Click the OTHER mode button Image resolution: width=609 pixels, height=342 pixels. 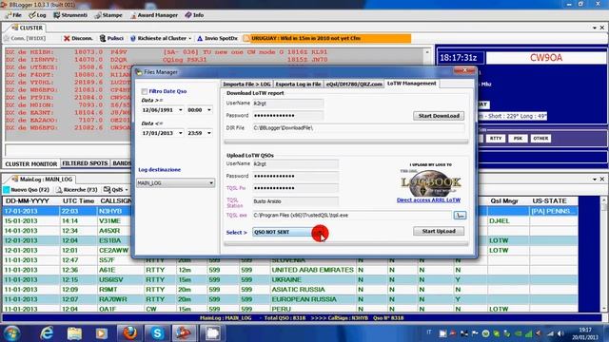click(540, 139)
